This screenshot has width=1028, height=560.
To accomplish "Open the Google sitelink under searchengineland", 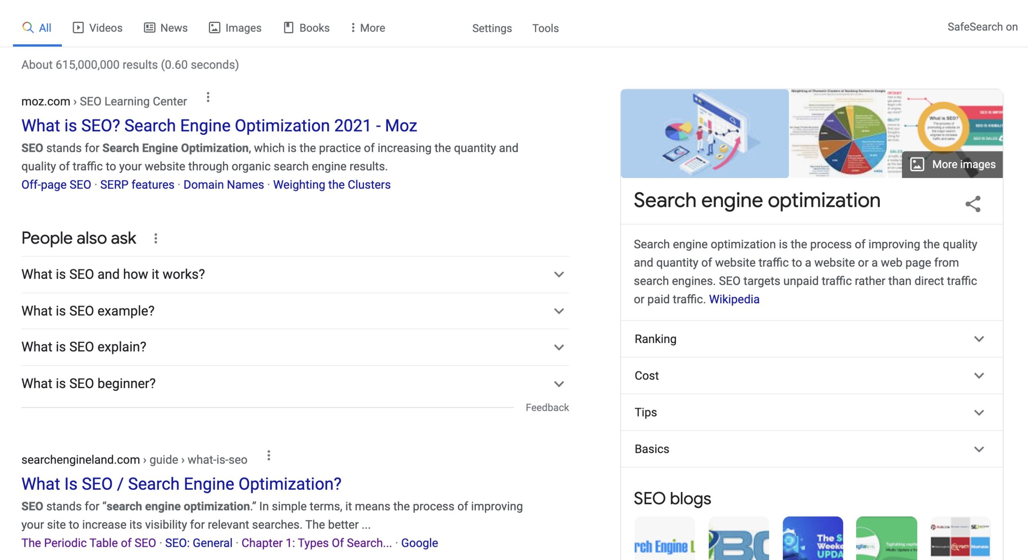I will (420, 543).
